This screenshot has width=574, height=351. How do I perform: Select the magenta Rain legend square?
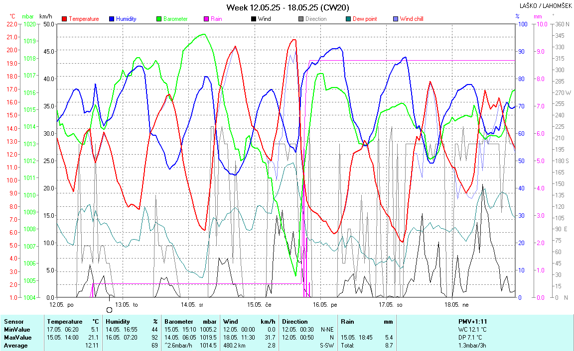pyautogui.click(x=206, y=19)
